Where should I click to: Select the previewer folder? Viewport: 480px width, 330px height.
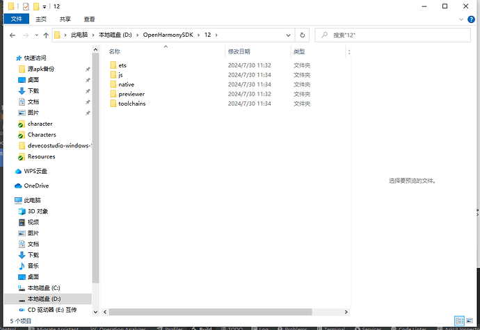pyautogui.click(x=131, y=94)
